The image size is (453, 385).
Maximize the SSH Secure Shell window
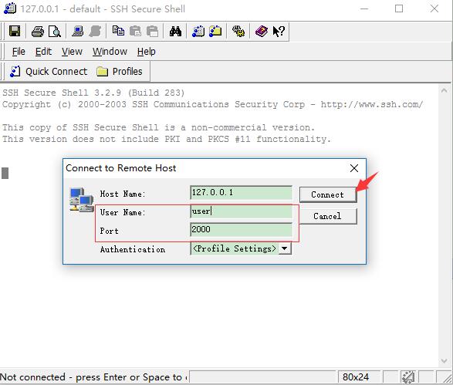399,8
